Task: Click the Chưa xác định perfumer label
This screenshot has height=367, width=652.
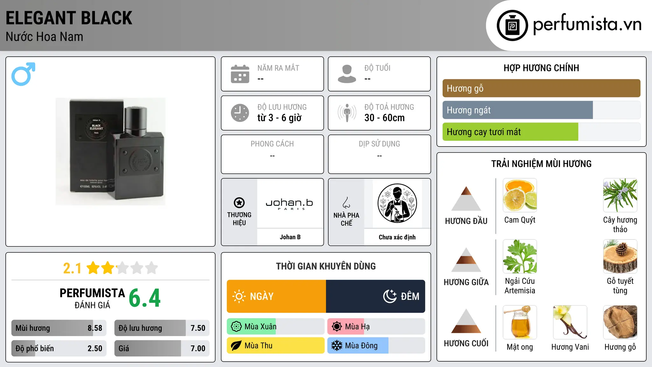Action: point(397,237)
